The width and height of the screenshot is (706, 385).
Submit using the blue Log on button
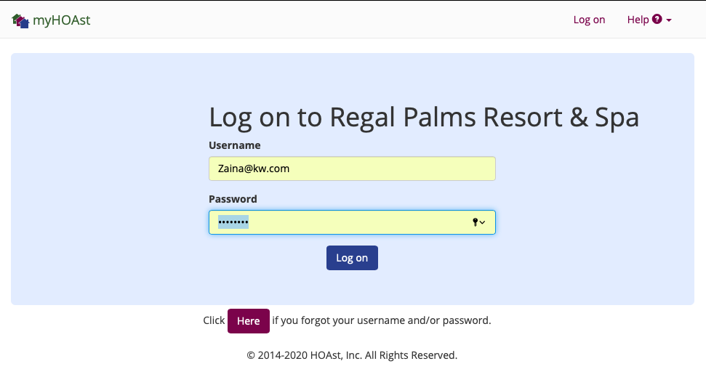click(x=352, y=258)
